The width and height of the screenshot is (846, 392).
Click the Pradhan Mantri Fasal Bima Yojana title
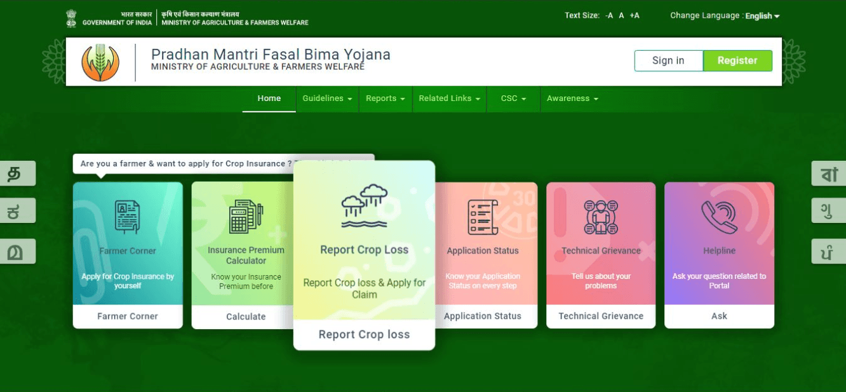[x=271, y=54]
